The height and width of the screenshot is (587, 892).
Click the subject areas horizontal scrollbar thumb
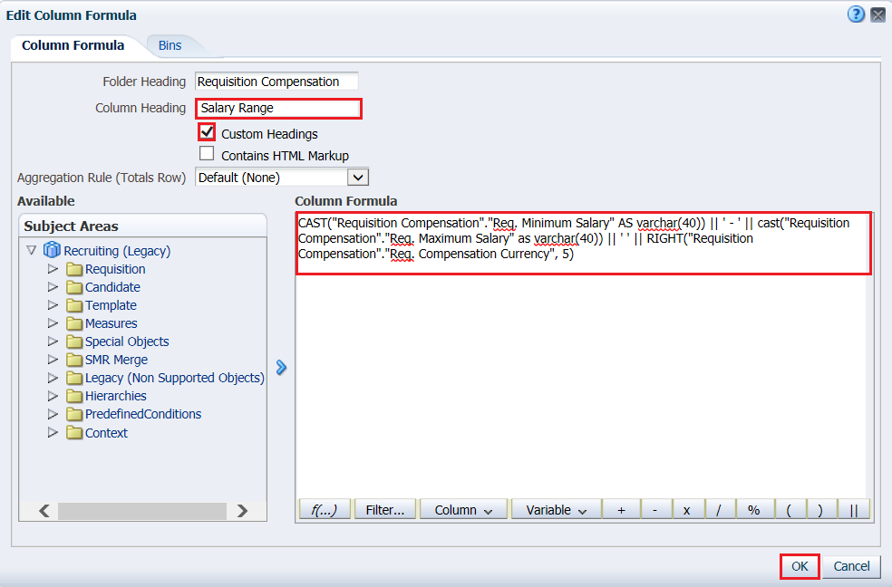[x=142, y=511]
